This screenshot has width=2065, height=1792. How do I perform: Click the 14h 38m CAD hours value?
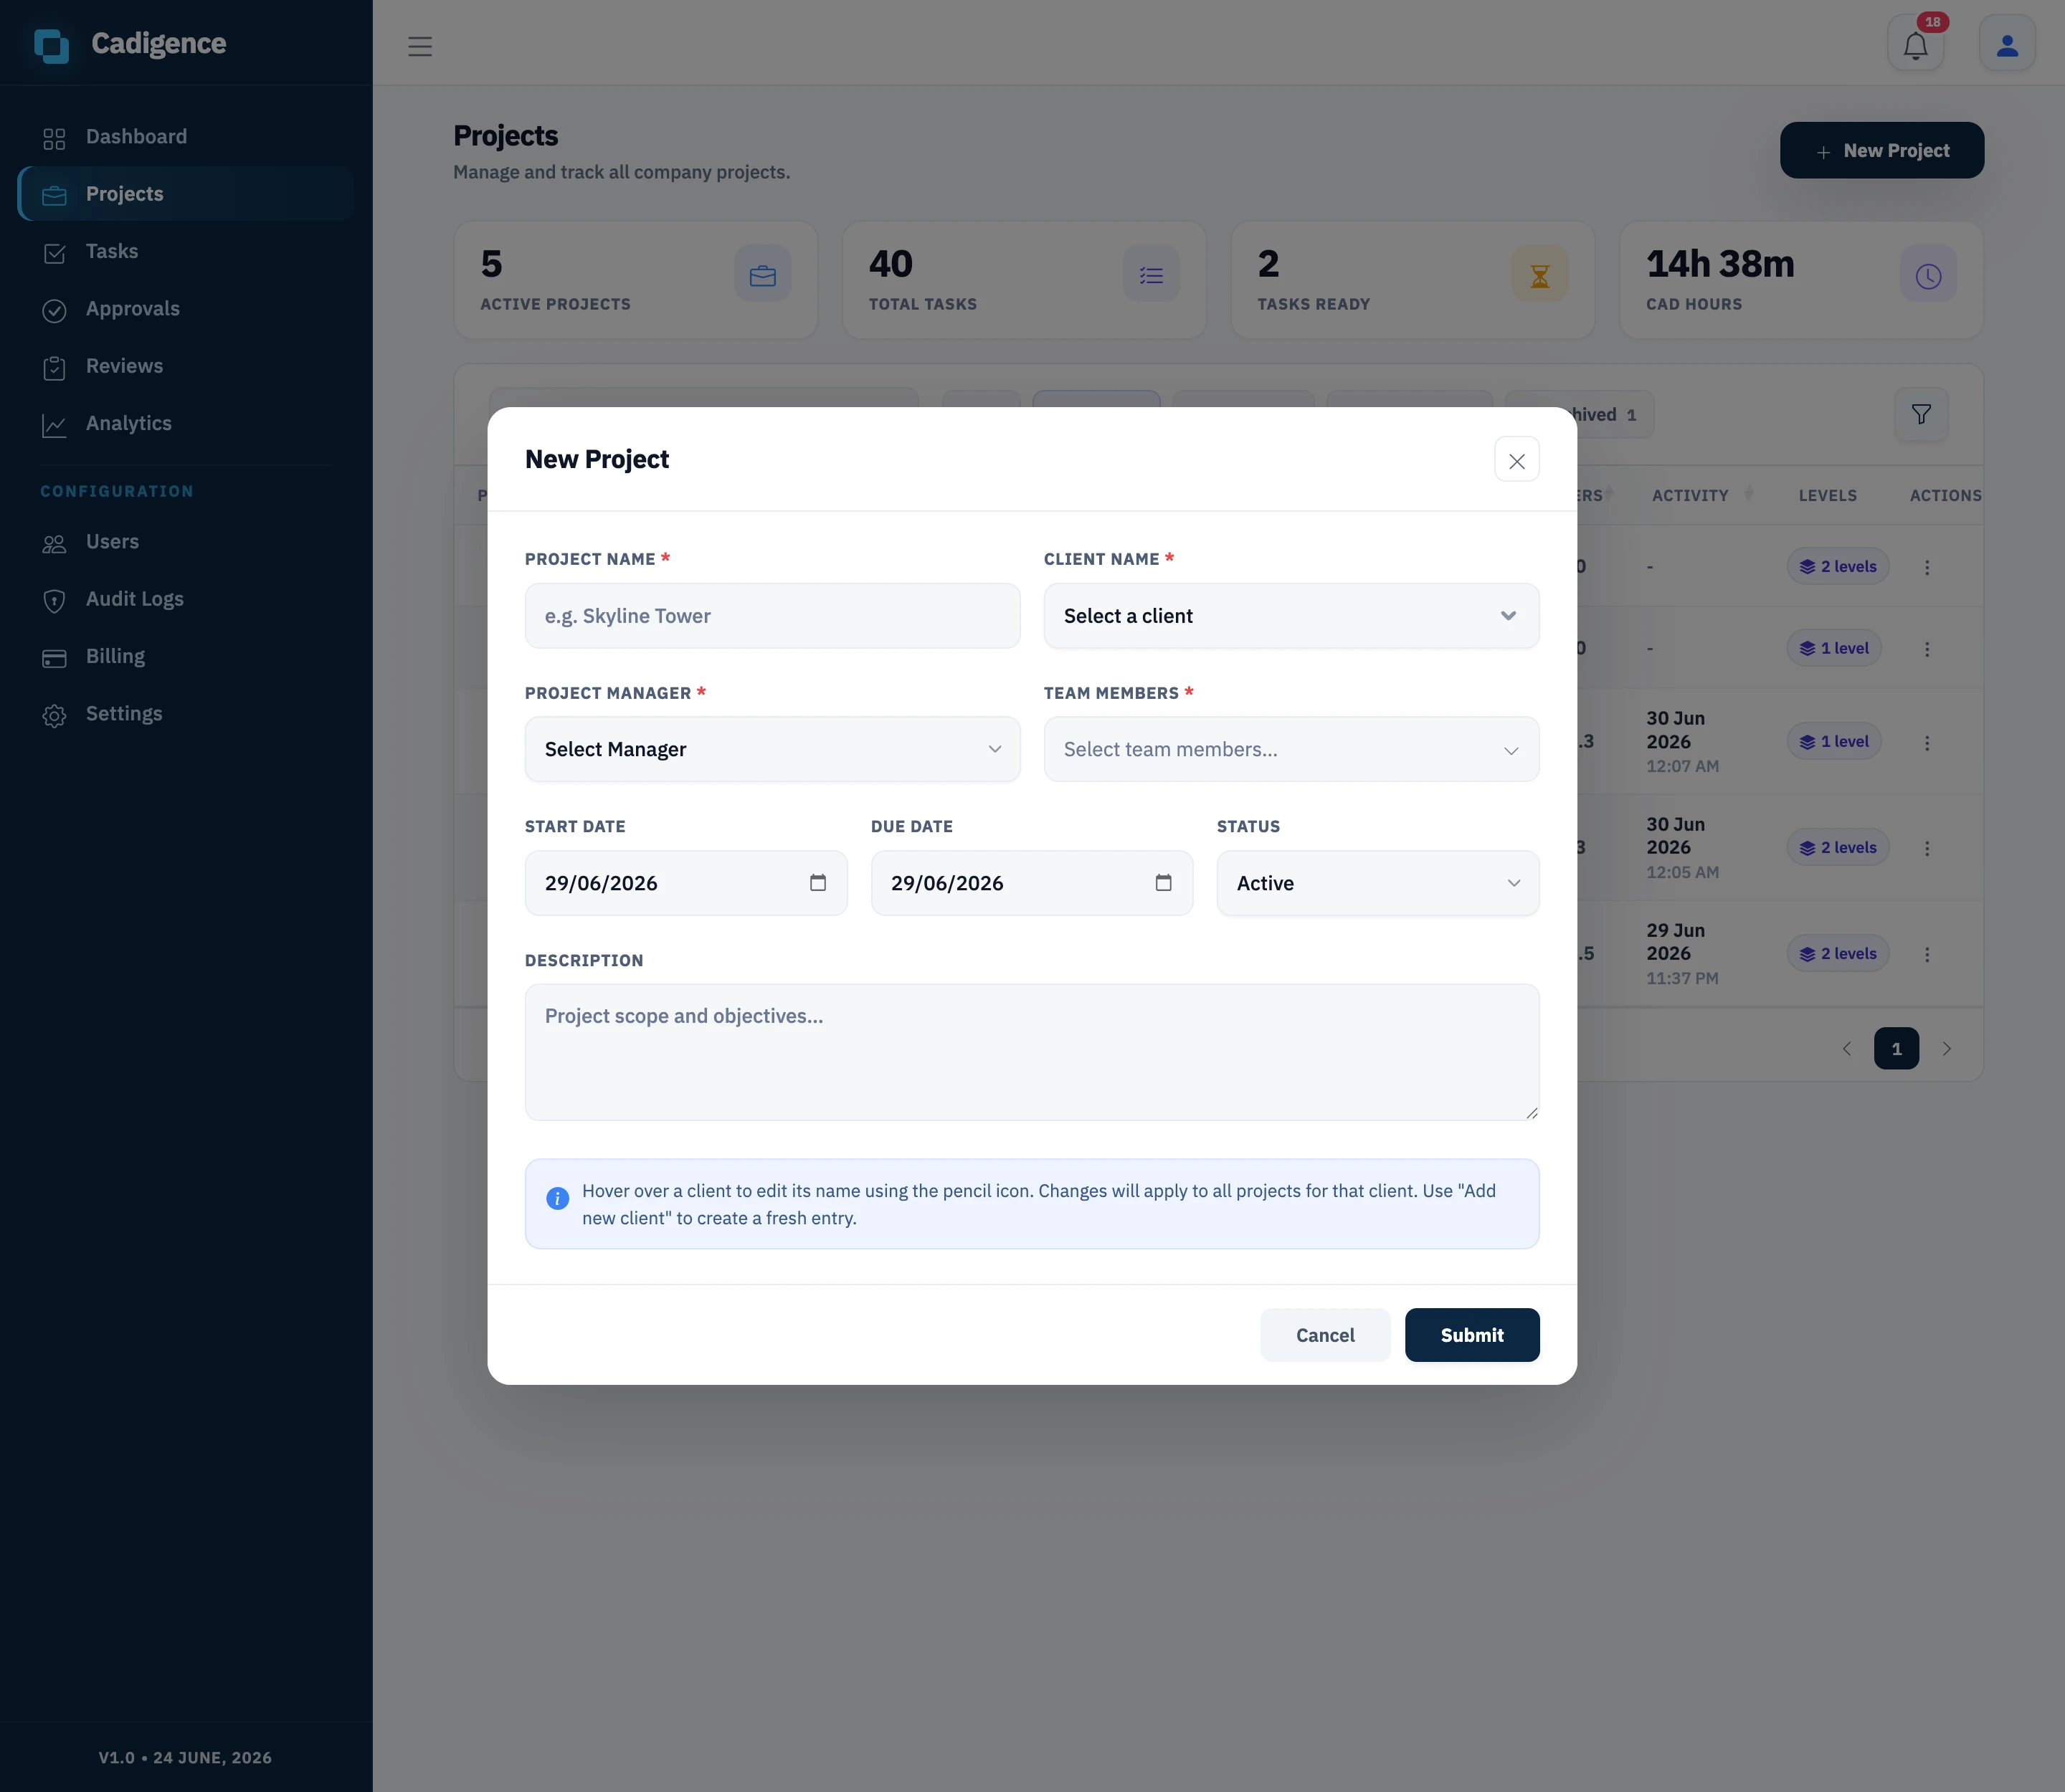pos(1720,264)
